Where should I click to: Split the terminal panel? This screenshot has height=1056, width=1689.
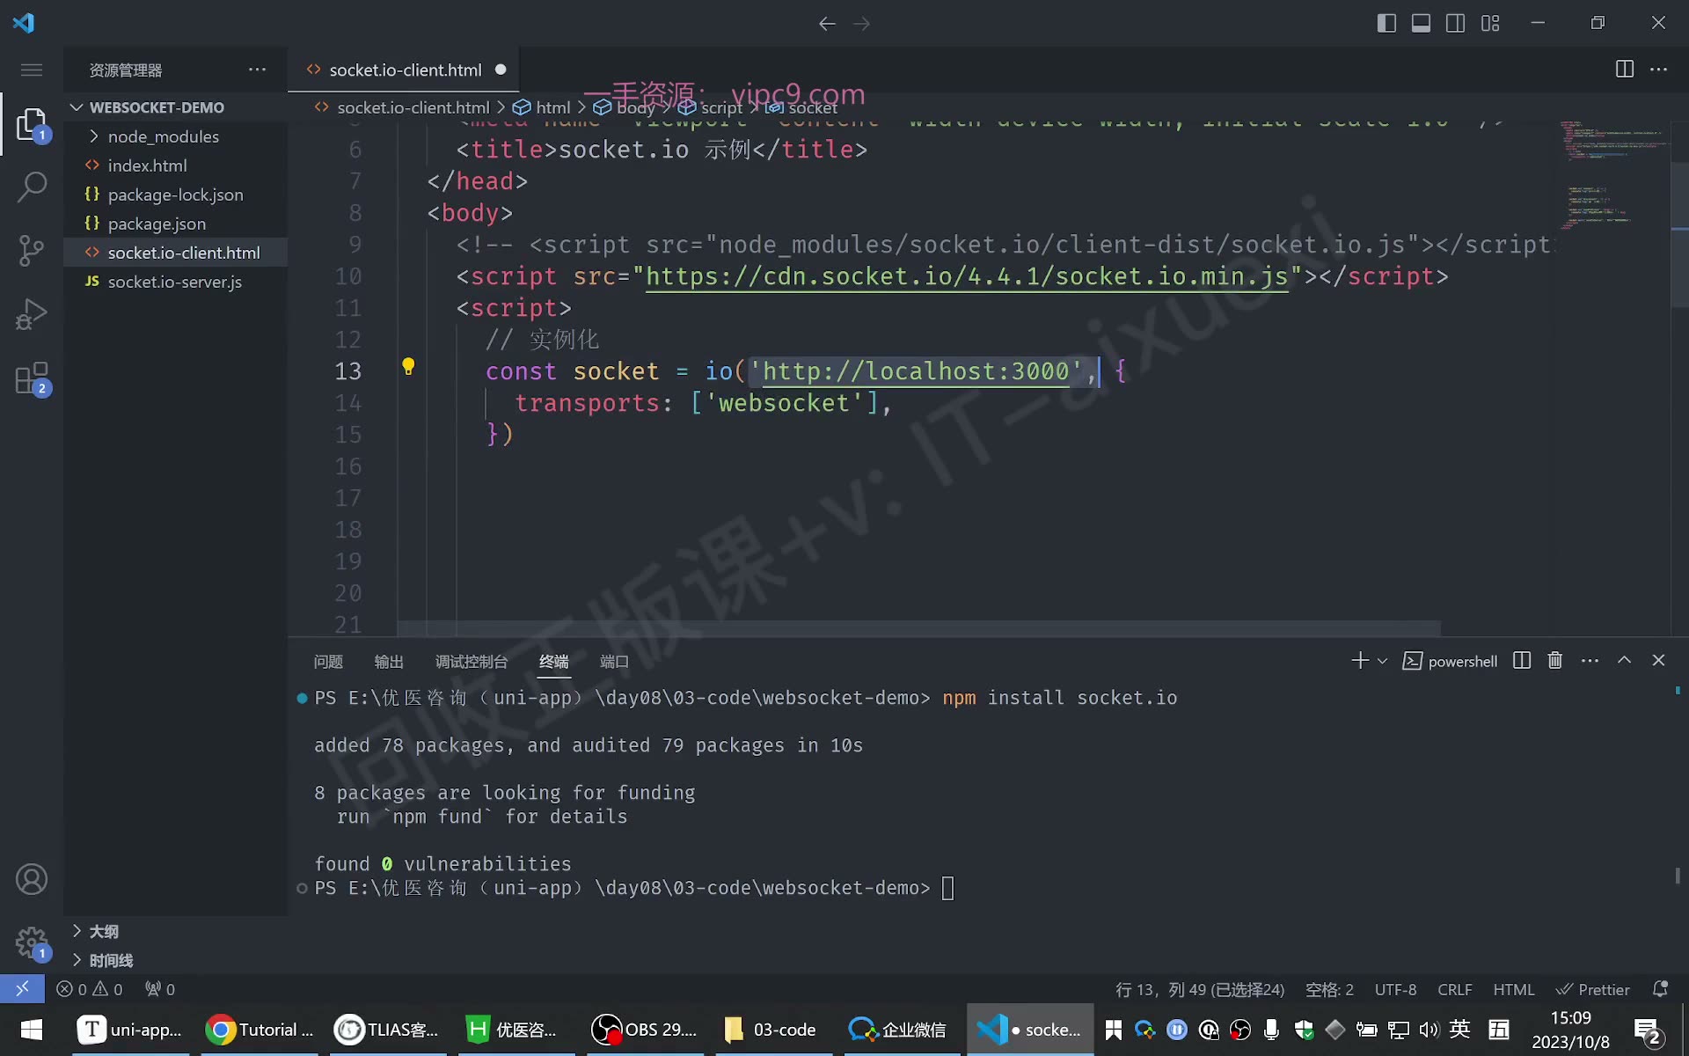click(x=1522, y=661)
